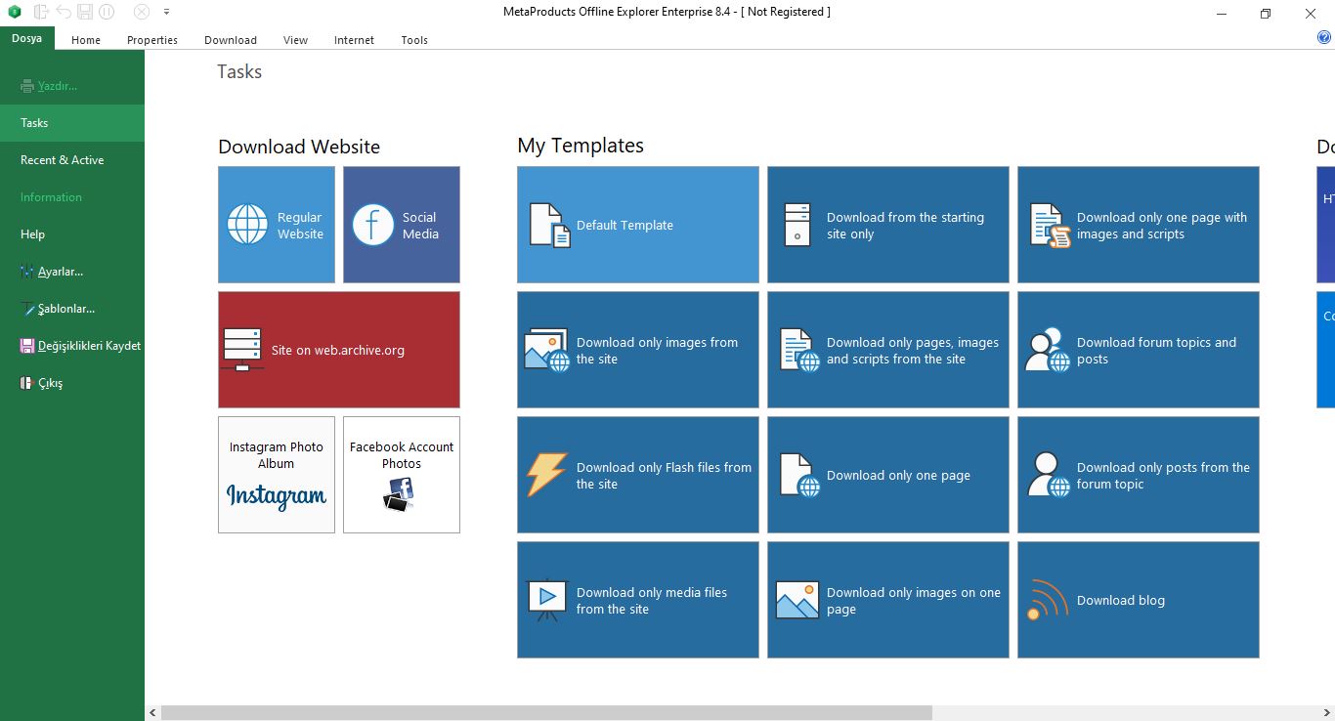Click the server icon on web.archive.org tile
The width and height of the screenshot is (1335, 721).
tap(242, 350)
